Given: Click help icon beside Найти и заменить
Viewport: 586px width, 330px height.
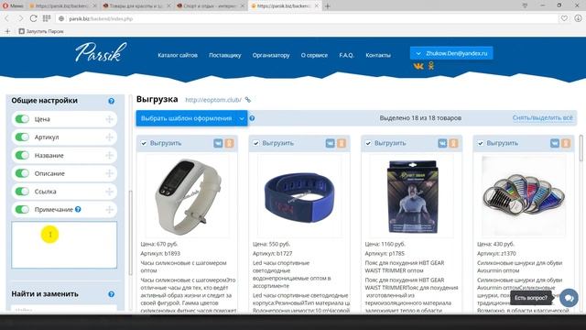Looking at the screenshot, I should (x=111, y=294).
